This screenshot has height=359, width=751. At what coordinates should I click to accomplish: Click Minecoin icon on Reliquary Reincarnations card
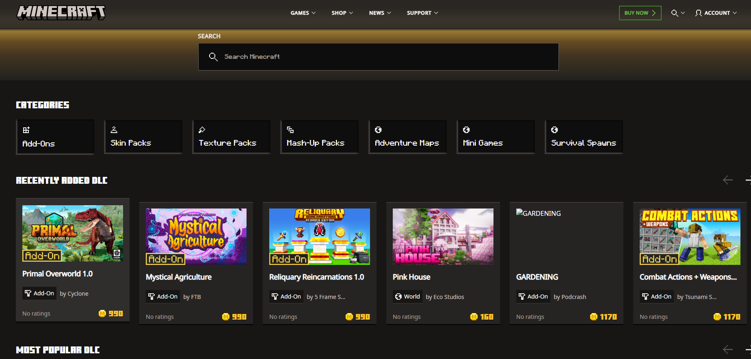(349, 317)
